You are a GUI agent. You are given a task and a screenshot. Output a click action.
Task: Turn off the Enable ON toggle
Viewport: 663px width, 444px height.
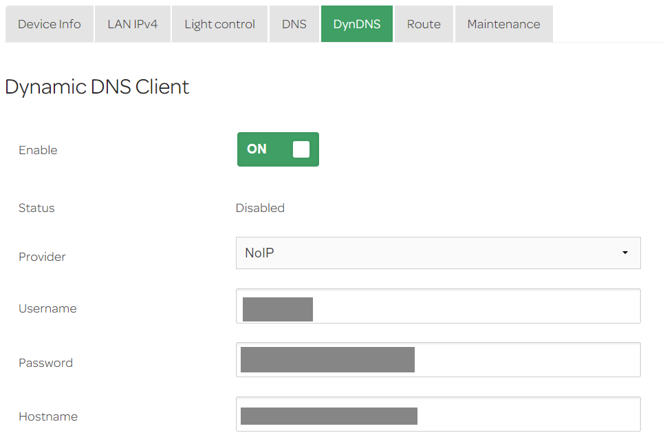coord(278,149)
